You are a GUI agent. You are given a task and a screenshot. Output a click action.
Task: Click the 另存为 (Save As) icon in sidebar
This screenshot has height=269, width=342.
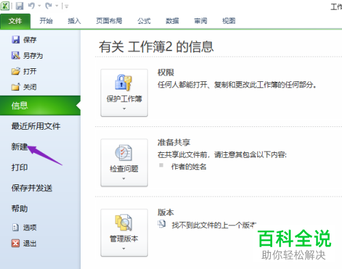(16, 55)
